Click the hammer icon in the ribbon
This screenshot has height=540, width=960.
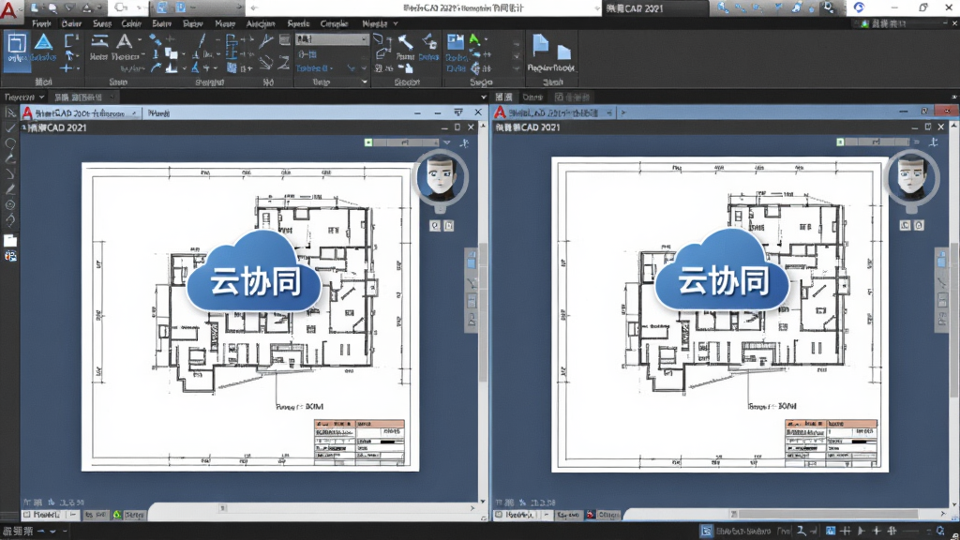[x=405, y=43]
